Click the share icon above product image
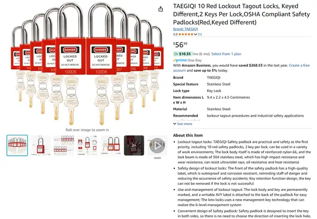Screen dimensions: 317x219 (160, 9)
